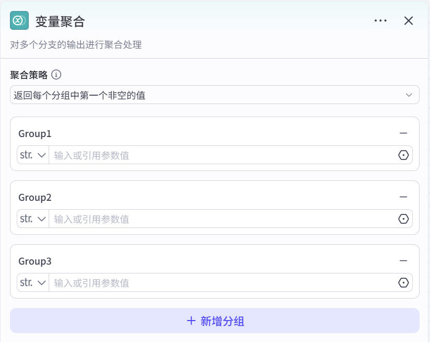Click the variable aggregation node icon
The image size is (430, 342).
point(19,20)
